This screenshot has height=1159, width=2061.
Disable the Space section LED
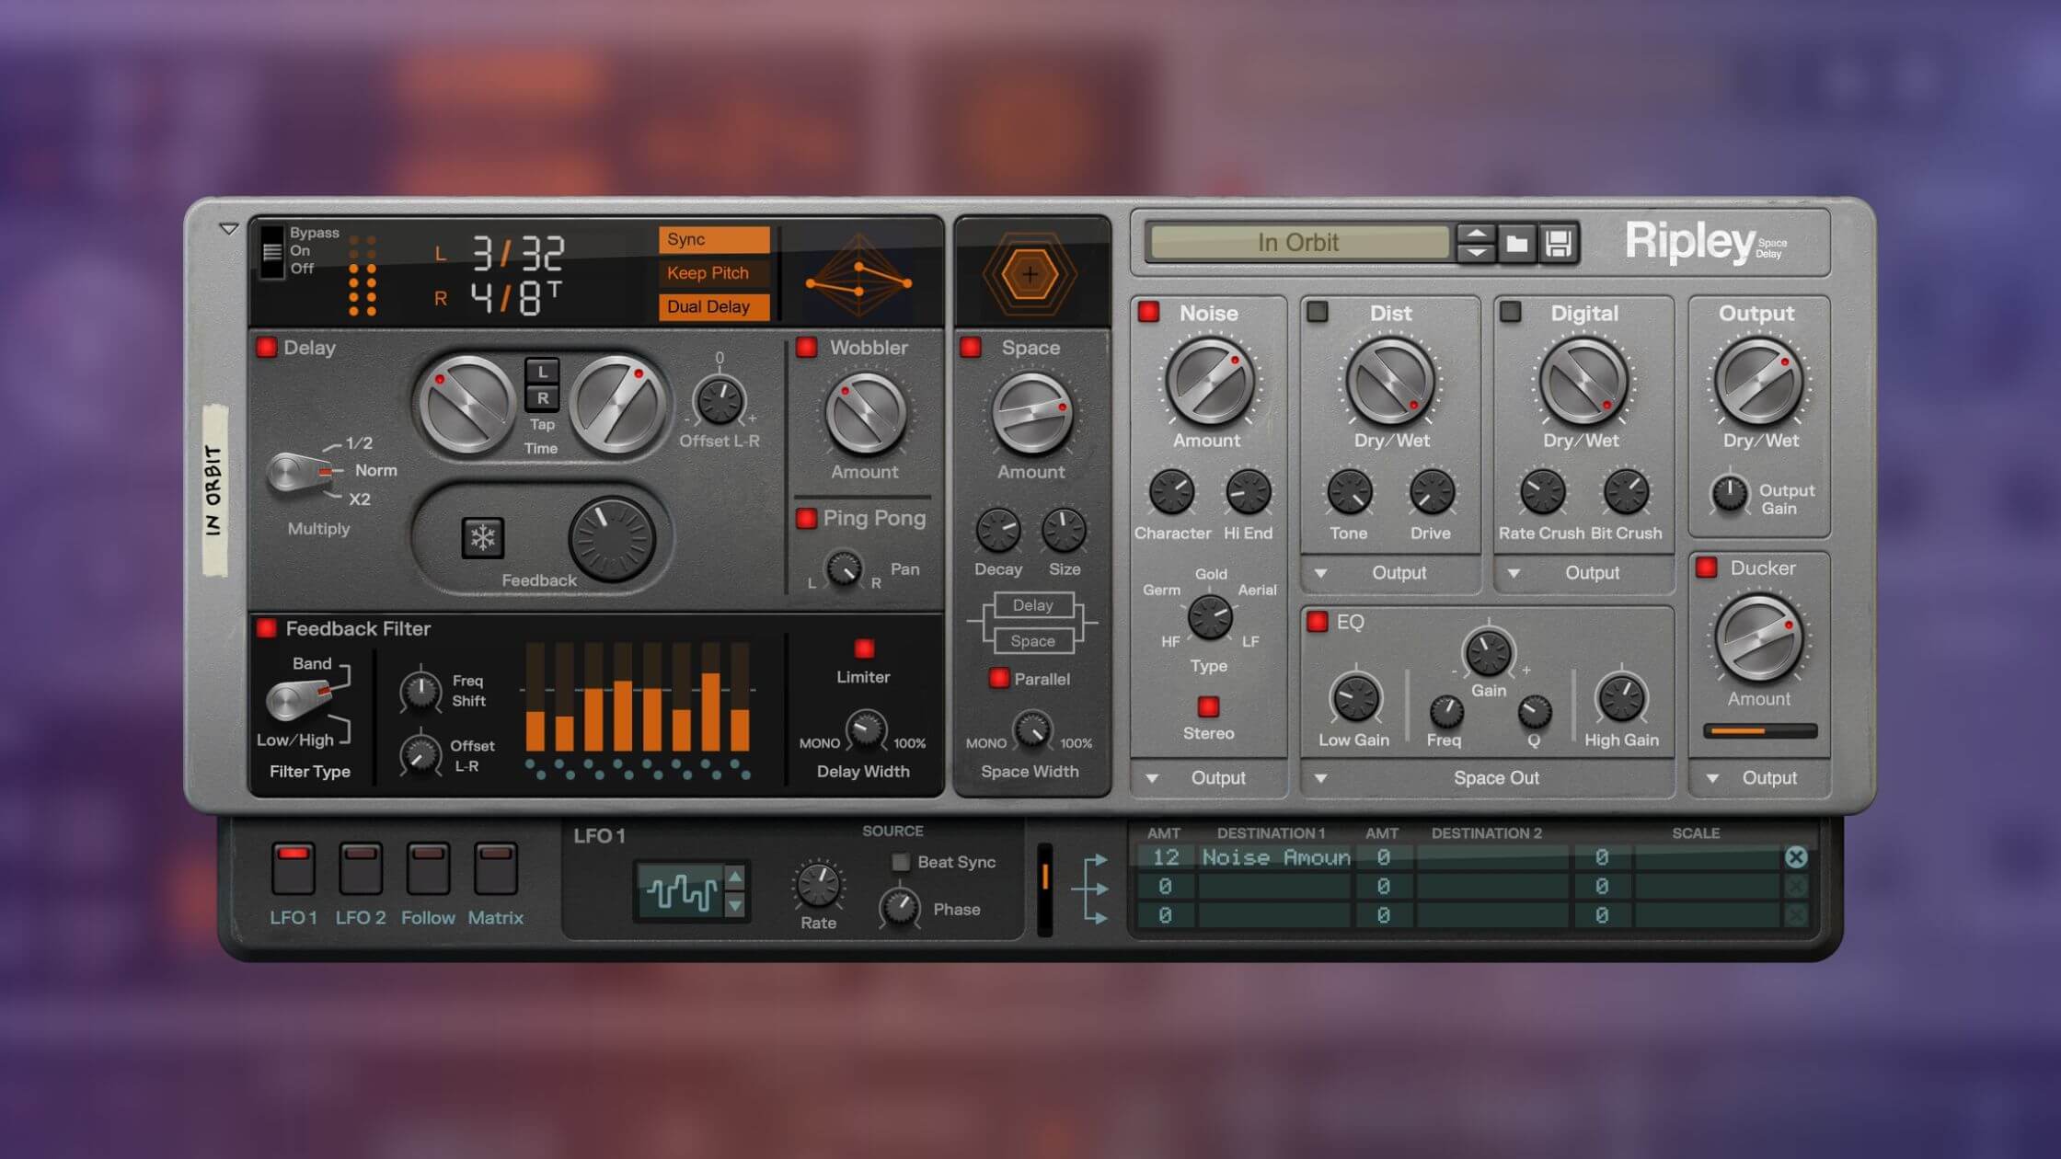click(971, 348)
